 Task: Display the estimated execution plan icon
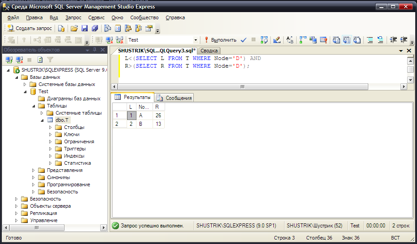pyautogui.click(x=264, y=40)
